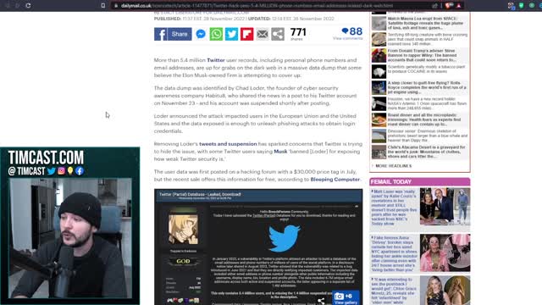Click the lightbulb icon in Timcast overlay
The image size is (542, 305).
(x=70, y=171)
